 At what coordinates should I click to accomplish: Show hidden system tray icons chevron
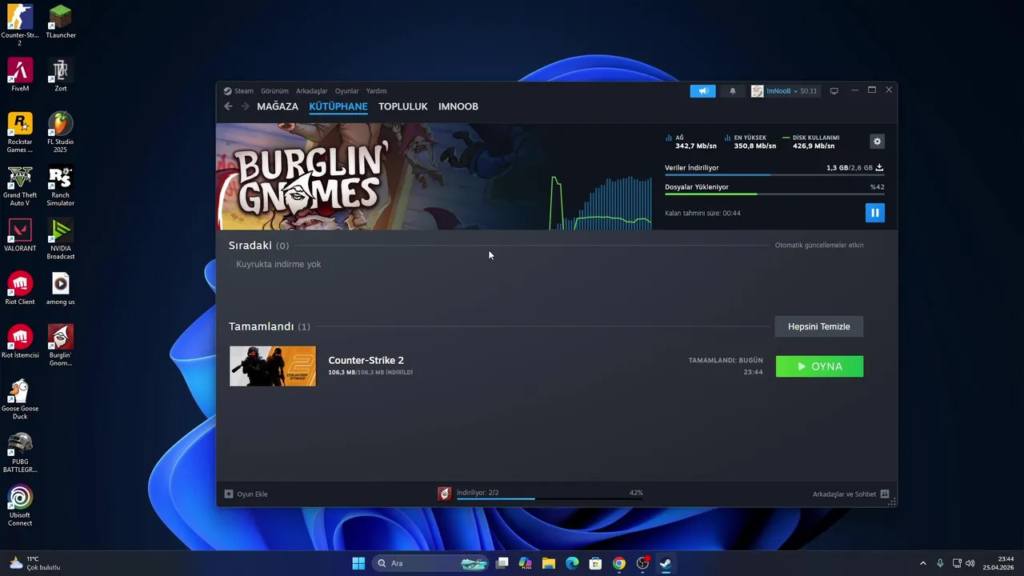pos(922,563)
